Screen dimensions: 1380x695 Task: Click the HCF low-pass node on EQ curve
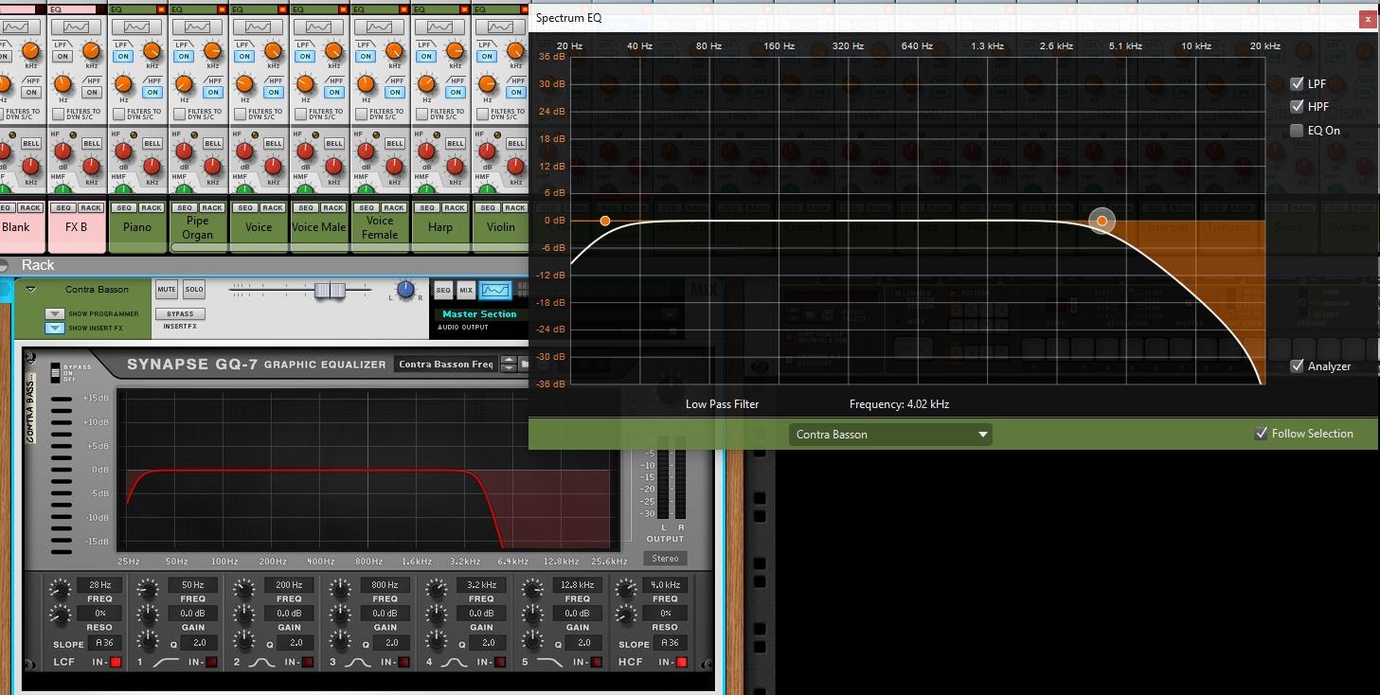point(1102,221)
